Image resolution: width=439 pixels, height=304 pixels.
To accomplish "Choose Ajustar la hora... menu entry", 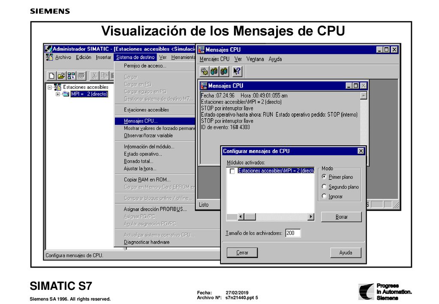I will click(154, 169).
